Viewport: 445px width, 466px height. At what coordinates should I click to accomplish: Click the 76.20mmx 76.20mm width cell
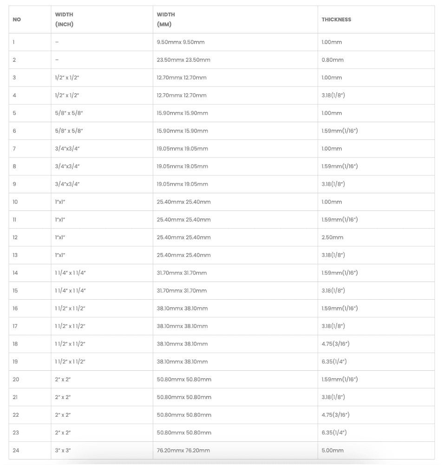click(x=183, y=450)
